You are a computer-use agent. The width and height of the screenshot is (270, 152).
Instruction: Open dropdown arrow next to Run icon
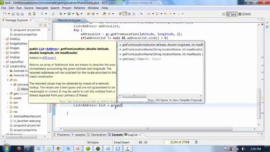click(x=73, y=14)
